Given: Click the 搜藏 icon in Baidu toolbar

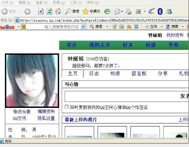Looking at the screenshot, I should (x=168, y=27).
